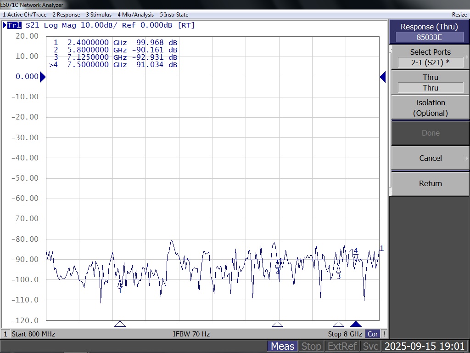470x353 pixels.
Task: Click the Select Ports softkey
Action: click(431, 57)
